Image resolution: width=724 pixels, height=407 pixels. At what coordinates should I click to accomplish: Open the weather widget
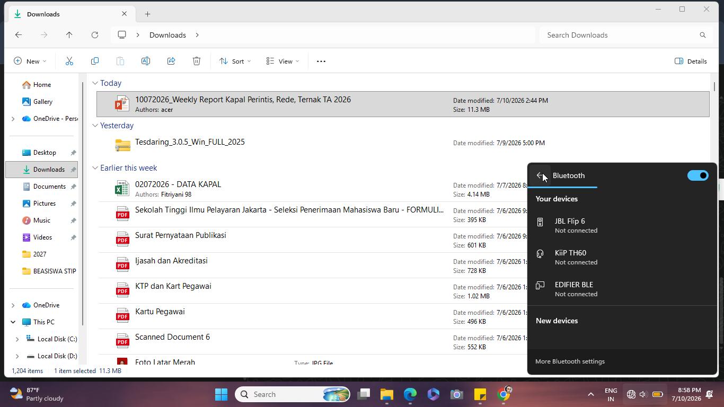tap(37, 394)
